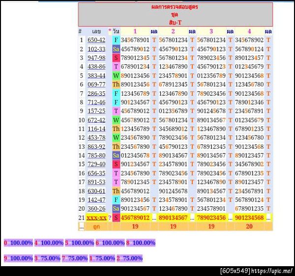Click the '5 100.00%' percentage badge
This screenshot has height=276, width=295.
(80, 243)
